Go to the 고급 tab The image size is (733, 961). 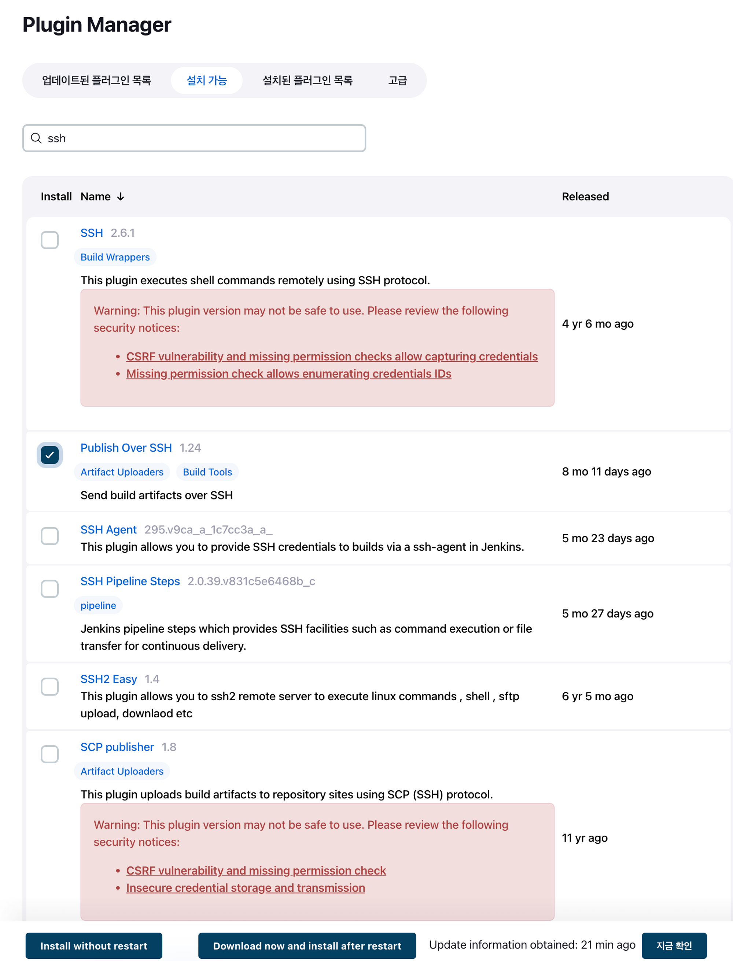coord(397,81)
